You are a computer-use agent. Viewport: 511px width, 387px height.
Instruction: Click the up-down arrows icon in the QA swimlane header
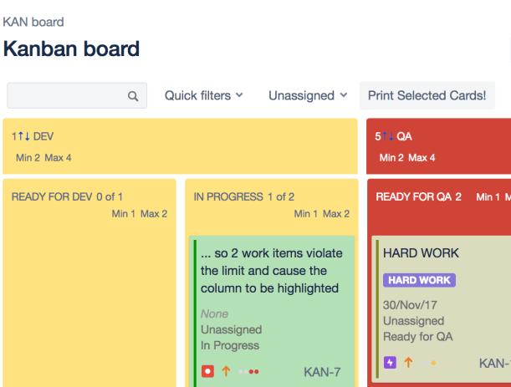(x=387, y=136)
